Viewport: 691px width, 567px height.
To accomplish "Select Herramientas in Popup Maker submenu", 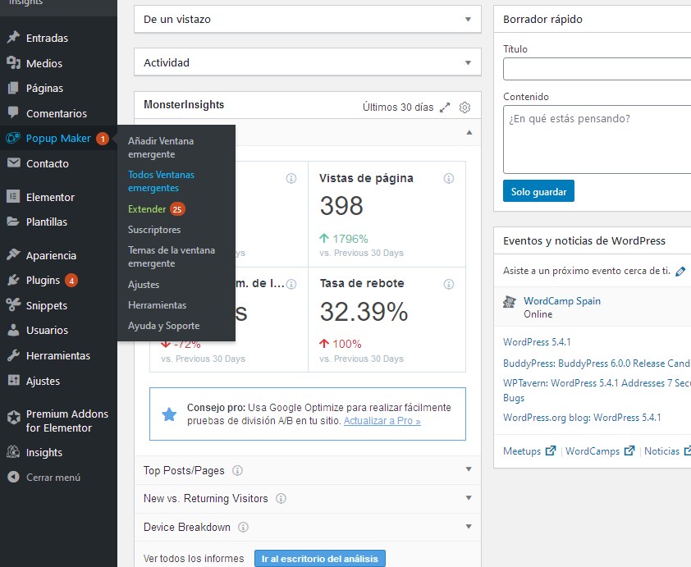I will 158,305.
